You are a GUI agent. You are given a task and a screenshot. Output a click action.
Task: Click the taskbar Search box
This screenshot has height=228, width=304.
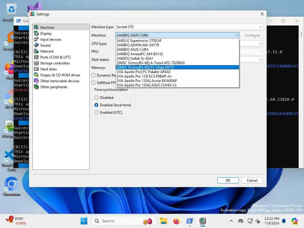(x=124, y=221)
